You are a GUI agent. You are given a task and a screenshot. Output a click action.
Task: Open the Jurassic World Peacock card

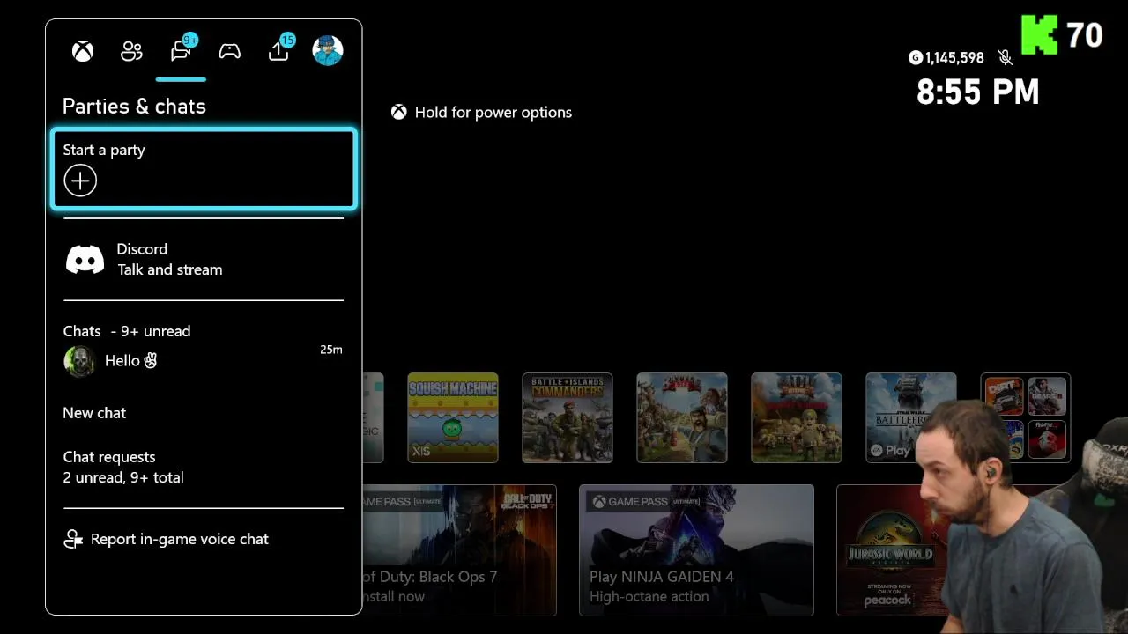click(x=890, y=550)
